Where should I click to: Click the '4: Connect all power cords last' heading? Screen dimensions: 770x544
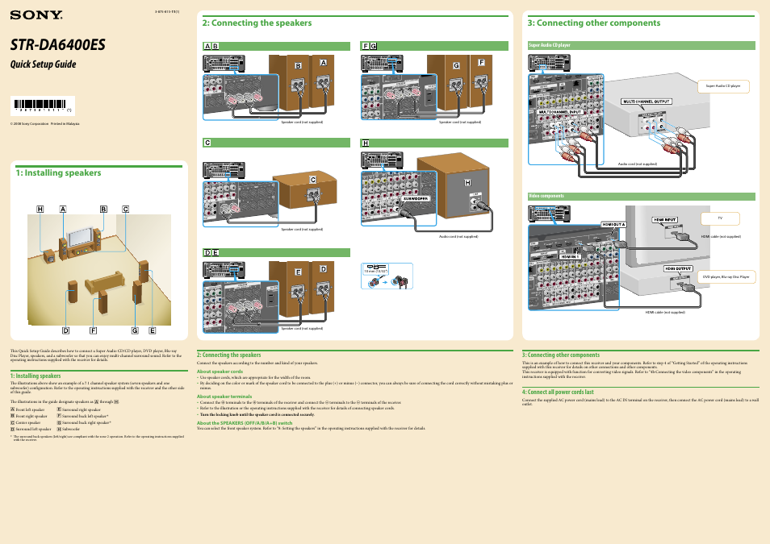click(x=558, y=392)
